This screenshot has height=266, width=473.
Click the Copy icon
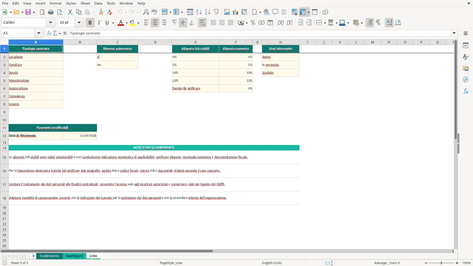pyautogui.click(x=79, y=12)
